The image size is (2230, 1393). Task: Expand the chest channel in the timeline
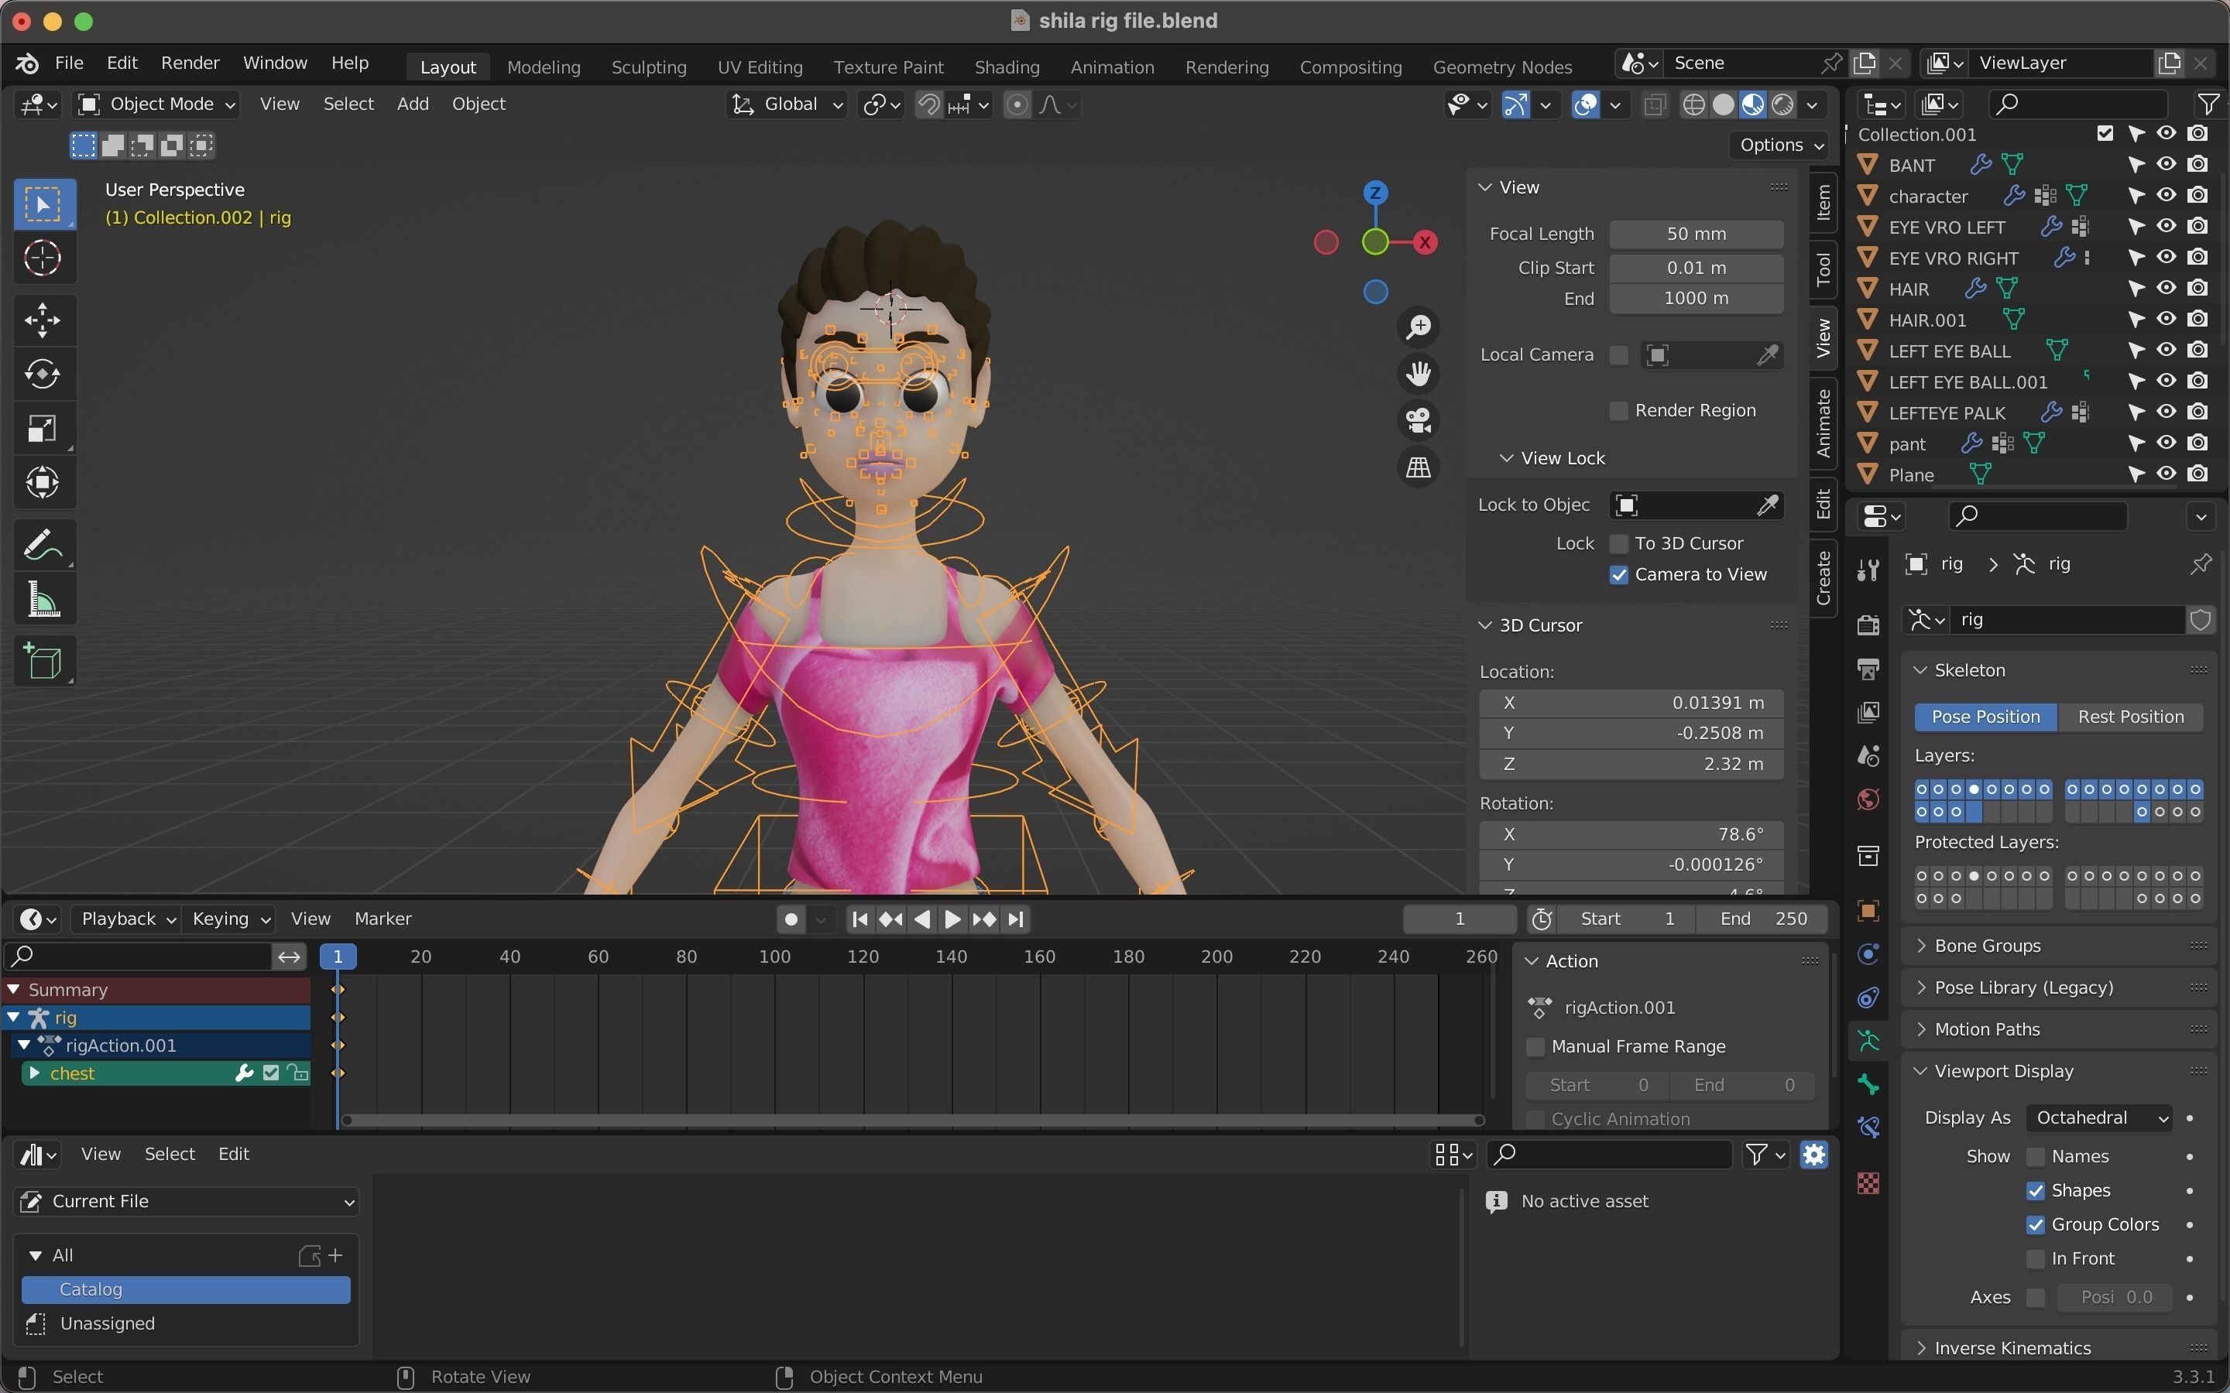pyautogui.click(x=34, y=1073)
